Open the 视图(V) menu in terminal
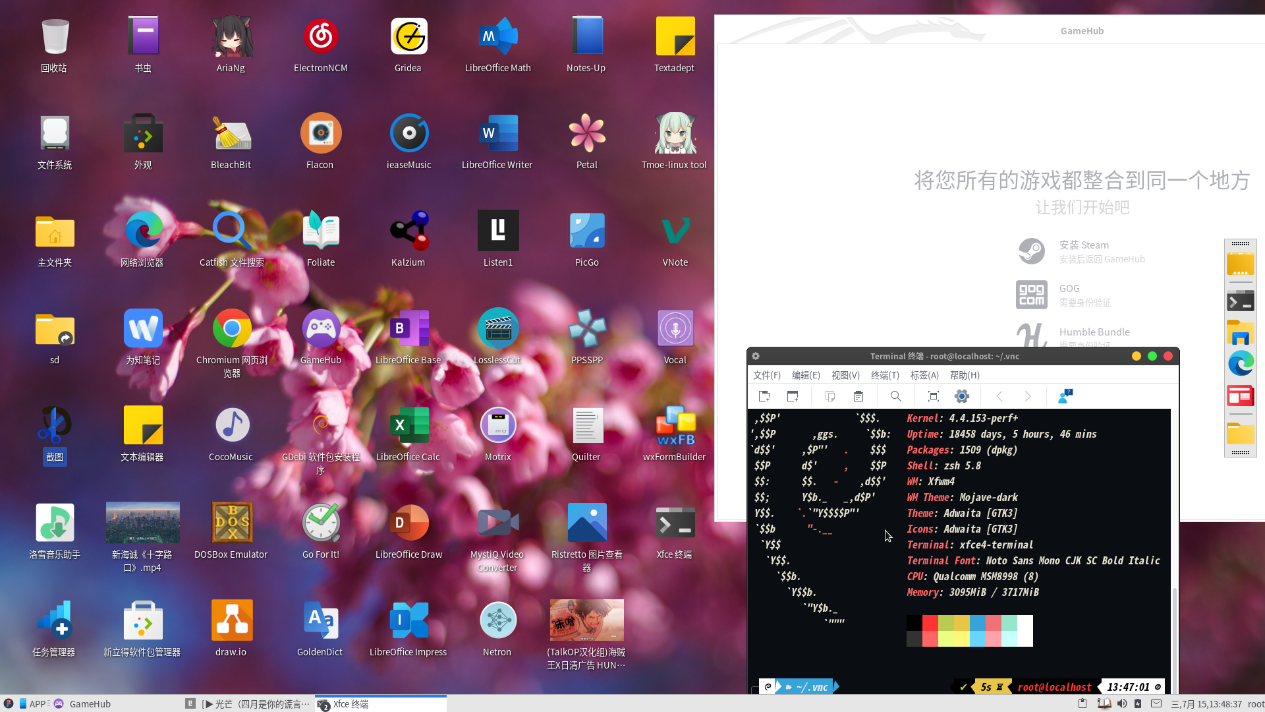This screenshot has width=1265, height=712. point(845,375)
